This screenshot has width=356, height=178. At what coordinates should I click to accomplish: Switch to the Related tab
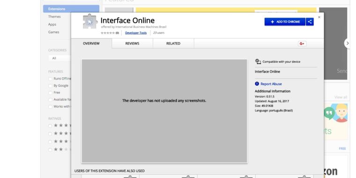pos(173,44)
